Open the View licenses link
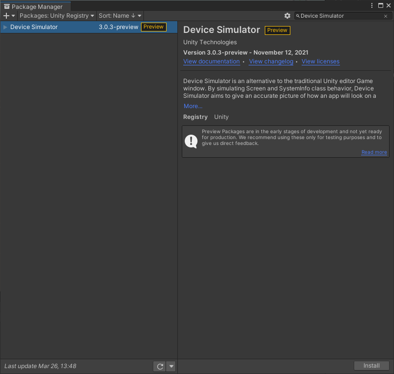Viewport: 394px width, 374px height. coord(320,61)
